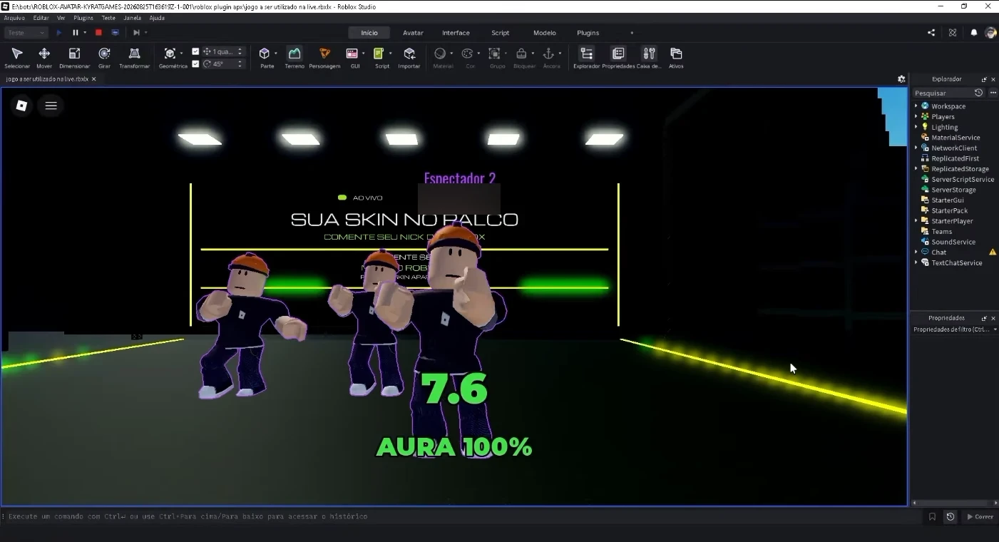Expand the Players tree node
The width and height of the screenshot is (999, 542).
916,116
